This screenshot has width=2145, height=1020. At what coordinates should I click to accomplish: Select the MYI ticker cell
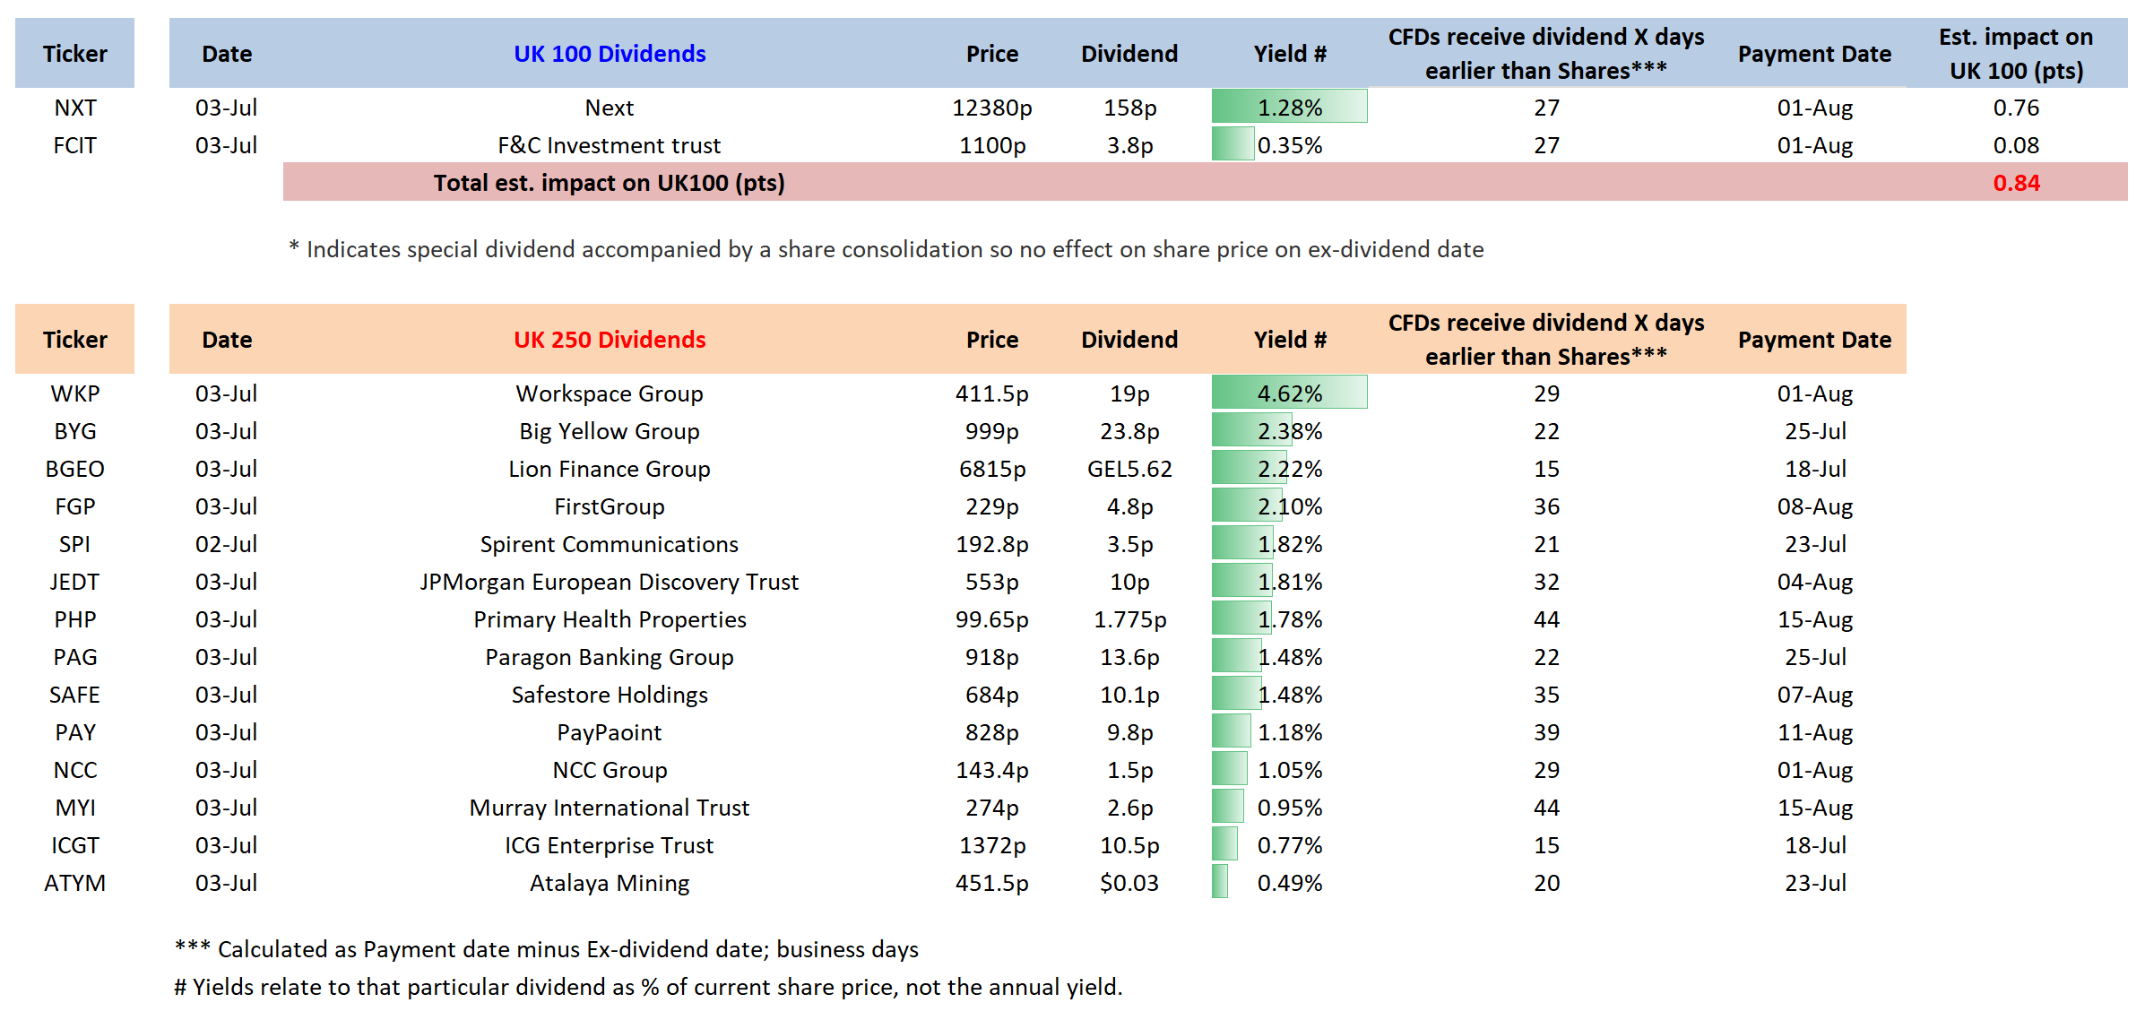pos(75,808)
